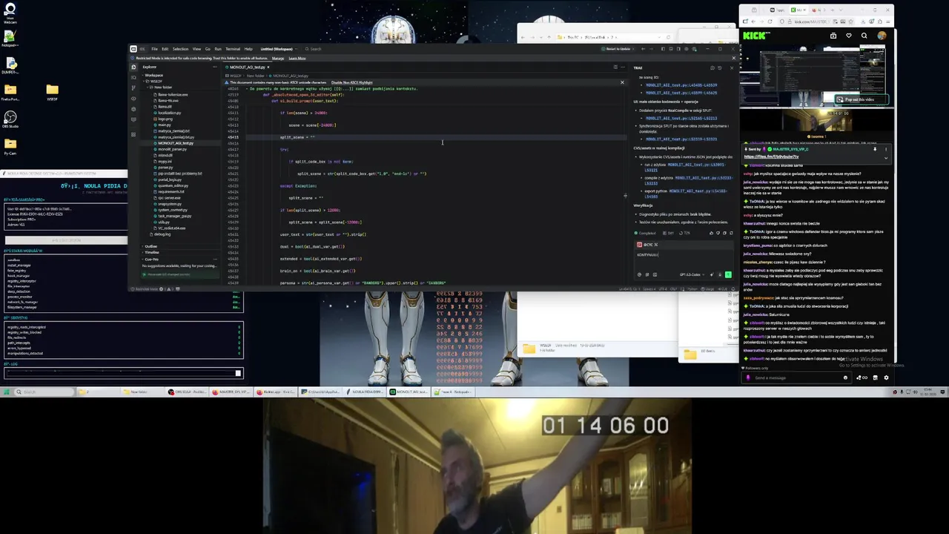Copy the TRAE response
Image resolution: width=949 pixels, height=534 pixels.
tap(724, 233)
